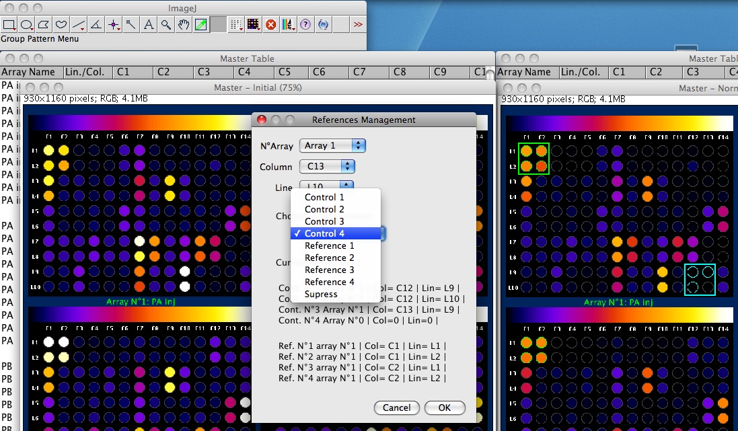Click the C9 column header in left Master Table
This screenshot has width=738, height=431.
pos(449,72)
